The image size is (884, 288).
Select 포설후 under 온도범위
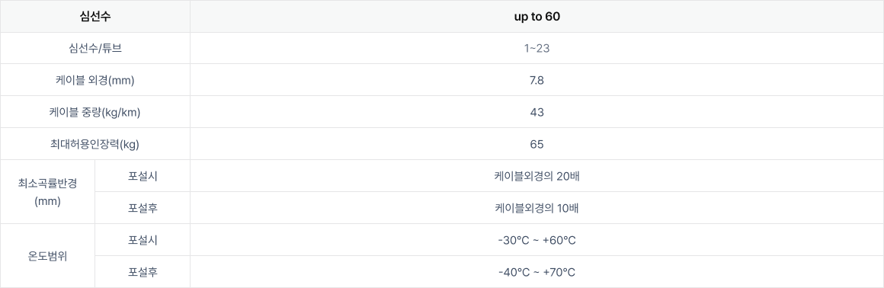(x=143, y=272)
